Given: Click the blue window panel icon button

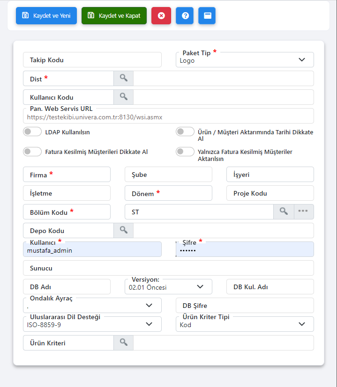Looking at the screenshot, I should [207, 16].
